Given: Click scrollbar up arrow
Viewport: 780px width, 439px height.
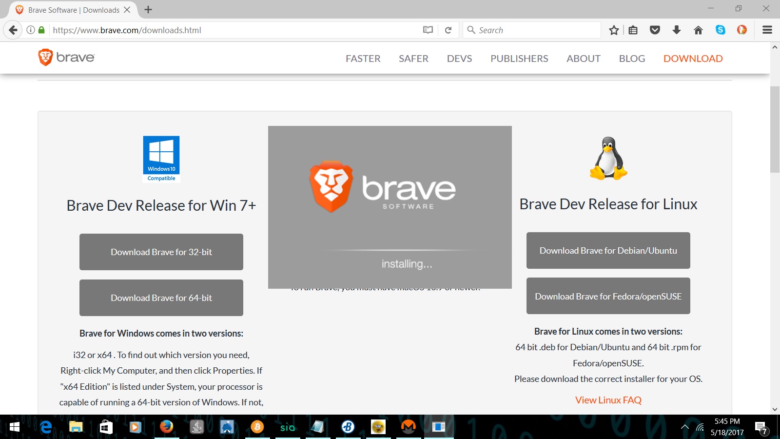Looking at the screenshot, I should click(775, 47).
